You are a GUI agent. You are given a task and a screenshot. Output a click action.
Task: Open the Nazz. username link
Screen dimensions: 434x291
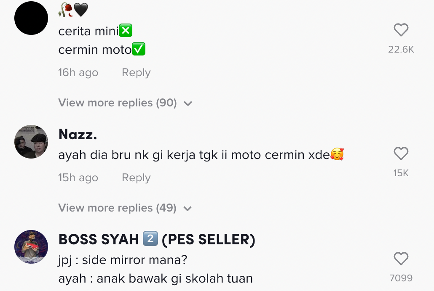coord(78,135)
